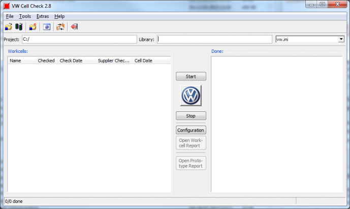Image resolution: width=350 pixels, height=209 pixels.
Task: Click the VW logo button
Action: [191, 96]
